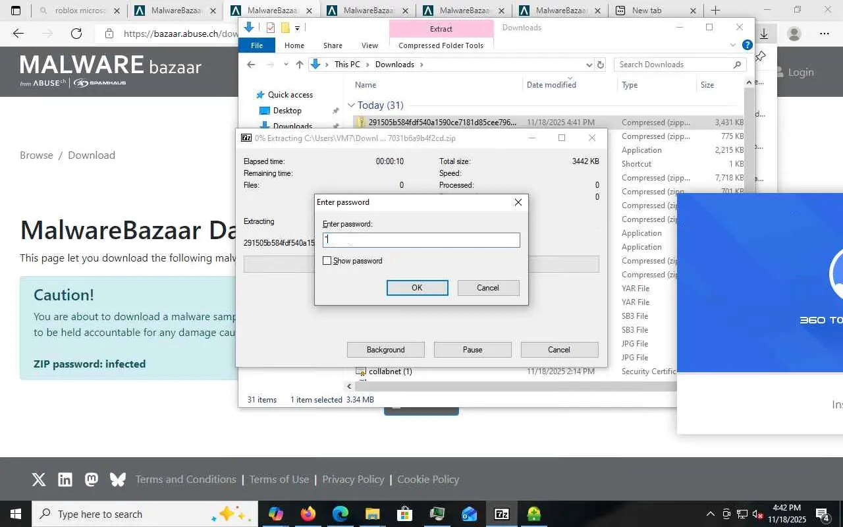843x527 pixels.
Task: Launch Copilot from the taskbar
Action: [x=276, y=514]
